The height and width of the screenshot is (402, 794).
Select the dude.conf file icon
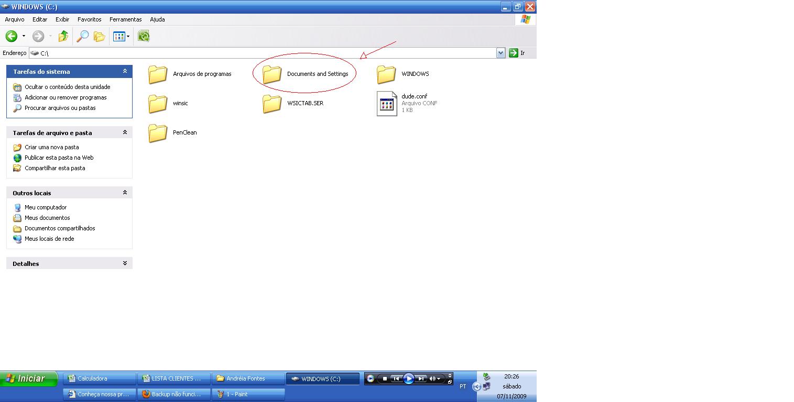click(387, 104)
